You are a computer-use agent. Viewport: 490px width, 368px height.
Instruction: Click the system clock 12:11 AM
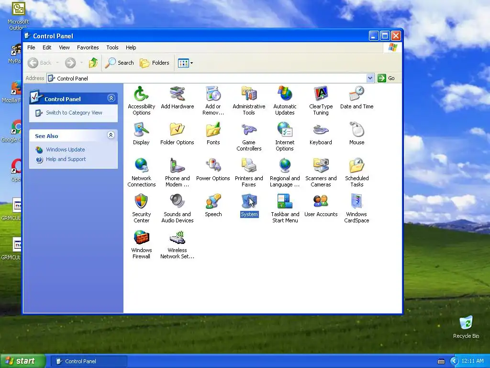click(472, 361)
